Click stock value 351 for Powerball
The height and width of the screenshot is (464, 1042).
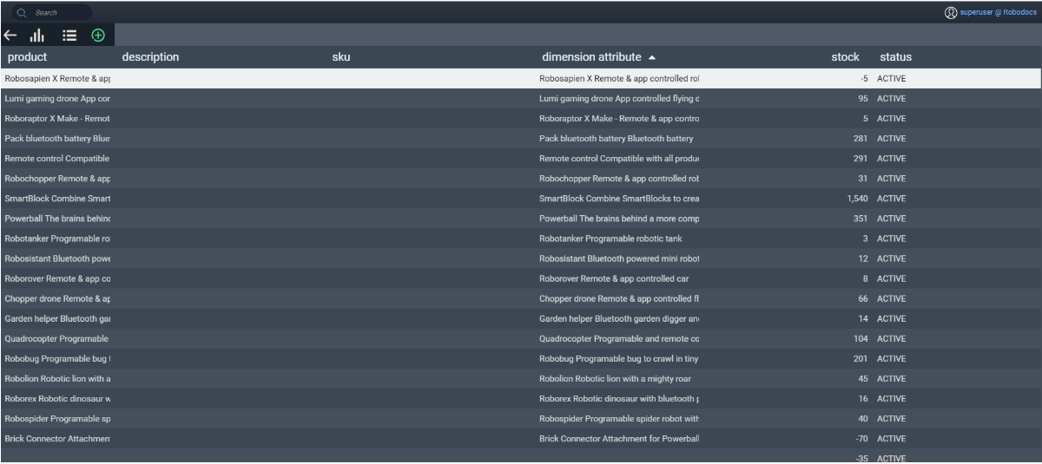click(861, 219)
